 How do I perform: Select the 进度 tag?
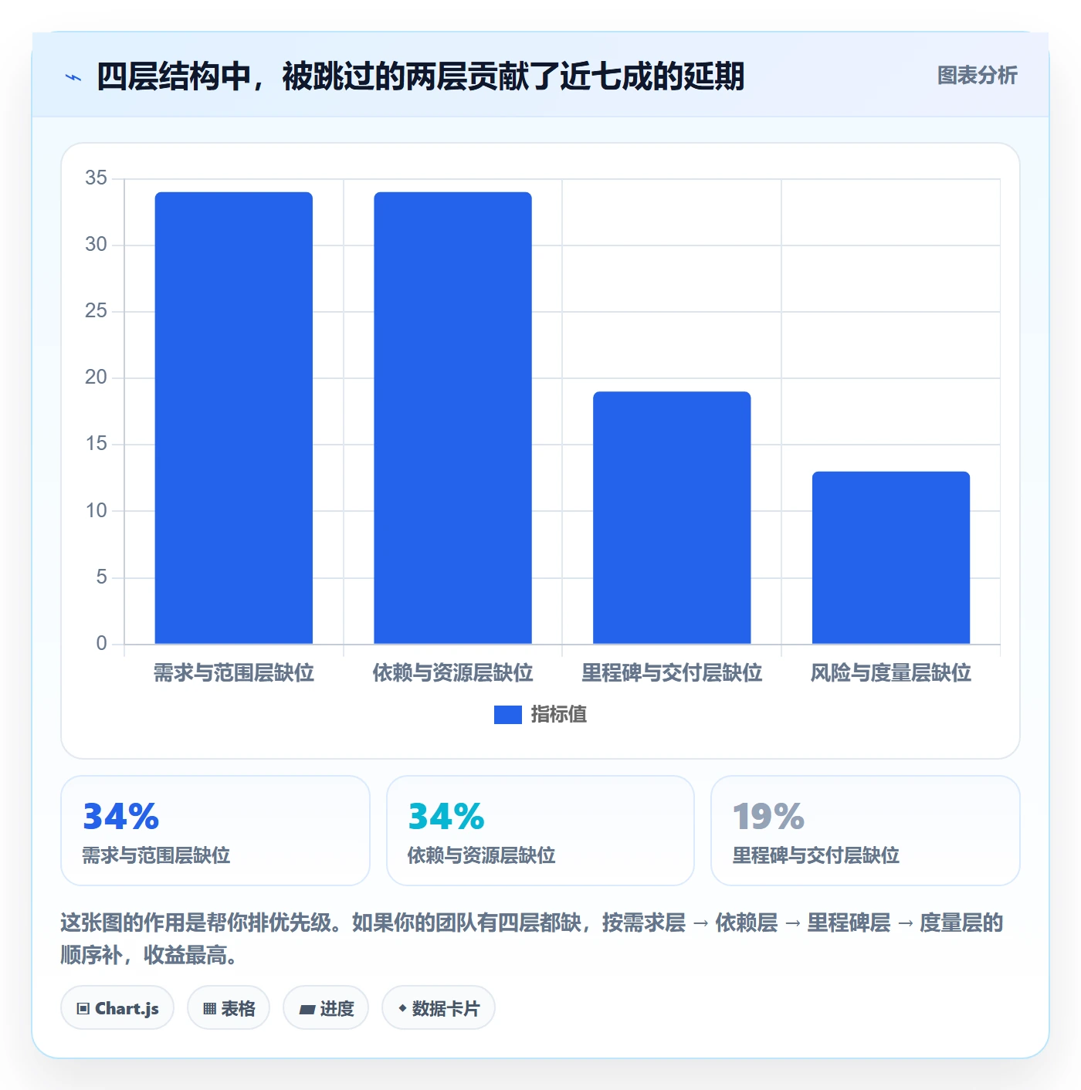(x=326, y=1008)
